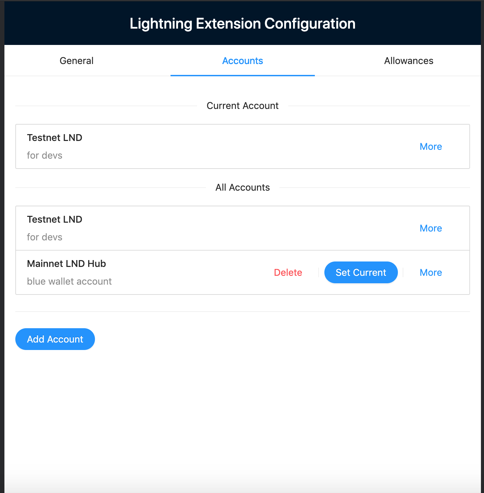Open the Allowances tab
This screenshot has width=484, height=493.
pos(408,61)
